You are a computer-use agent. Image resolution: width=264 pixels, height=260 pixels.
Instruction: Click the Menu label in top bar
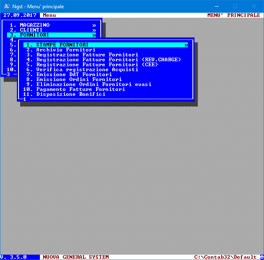(x=49, y=15)
